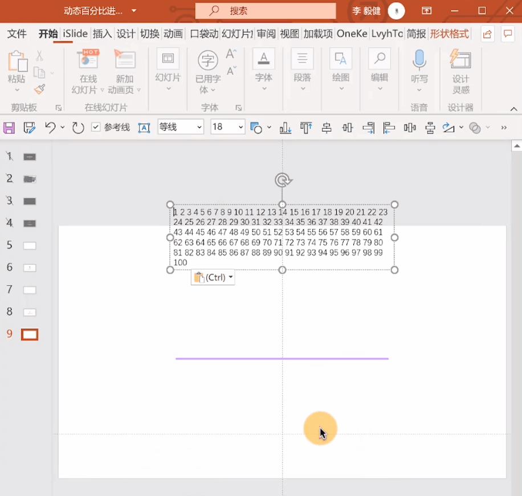Align objects to middle vertically icon

[x=348, y=128]
